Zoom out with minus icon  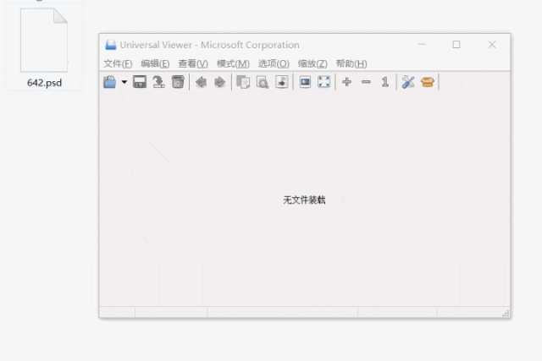(366, 82)
